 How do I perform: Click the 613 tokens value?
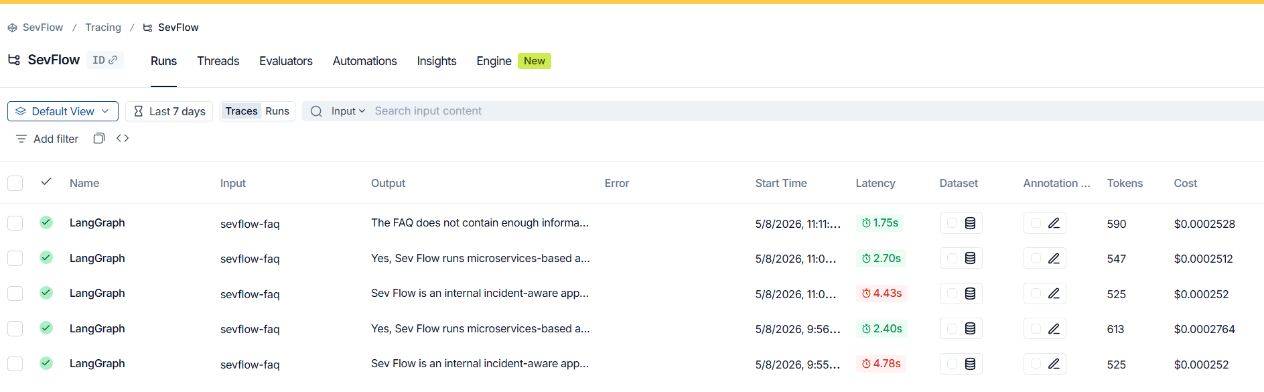tap(1115, 329)
